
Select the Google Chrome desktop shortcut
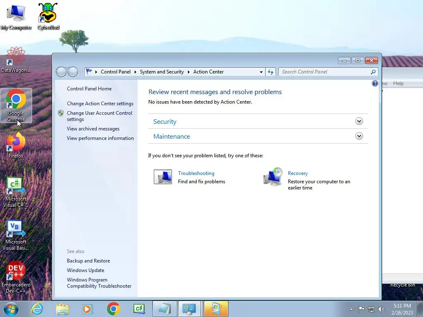[x=16, y=105]
